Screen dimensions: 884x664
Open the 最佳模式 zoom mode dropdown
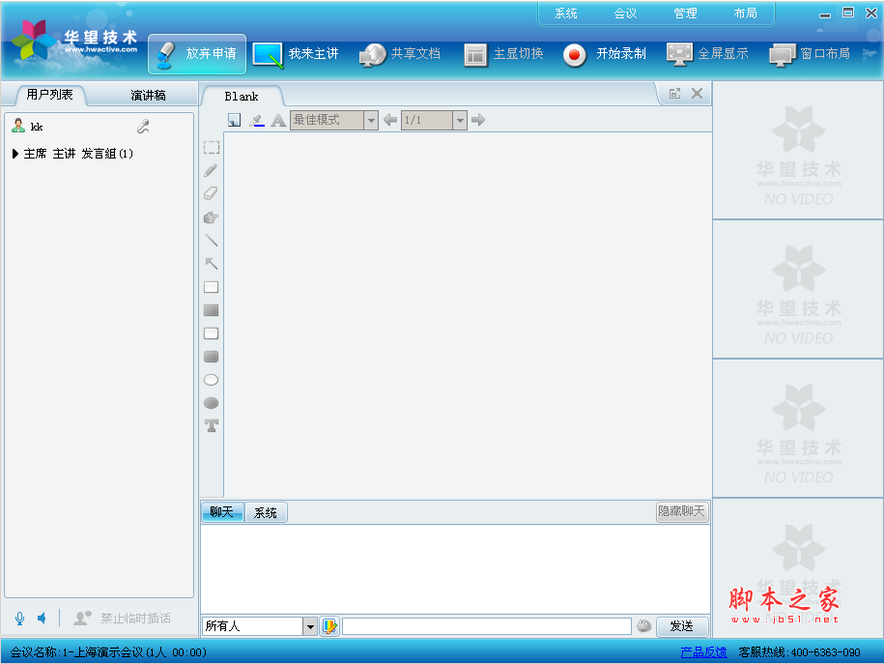point(370,120)
